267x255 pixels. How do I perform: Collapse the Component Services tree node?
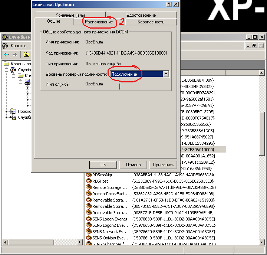[7, 70]
